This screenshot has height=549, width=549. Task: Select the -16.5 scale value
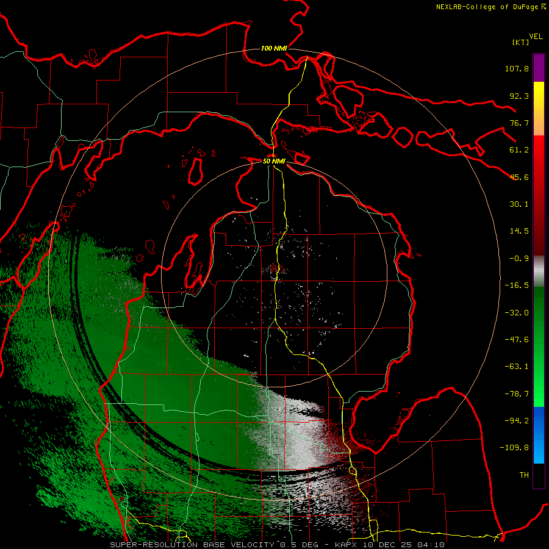tap(517, 285)
